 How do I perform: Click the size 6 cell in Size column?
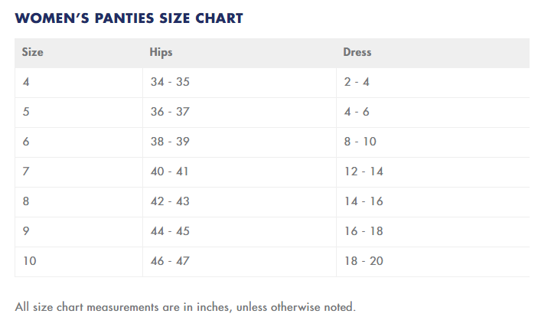point(26,142)
